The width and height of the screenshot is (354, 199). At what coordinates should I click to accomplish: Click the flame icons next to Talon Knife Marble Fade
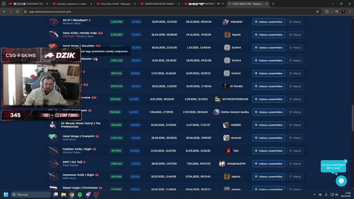tap(100, 33)
